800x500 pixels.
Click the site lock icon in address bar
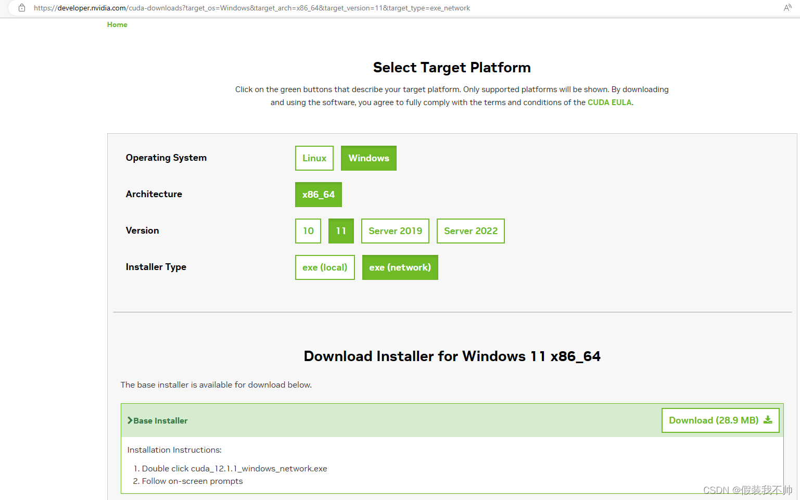[22, 8]
